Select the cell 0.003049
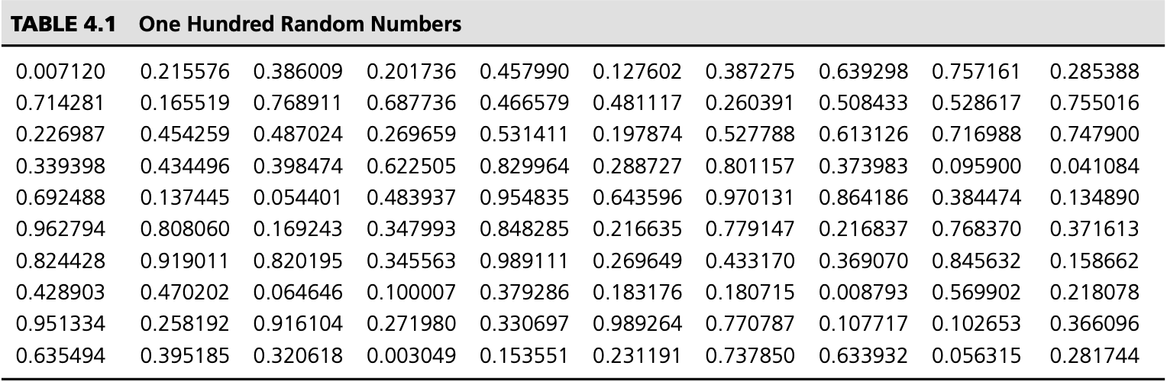This screenshot has width=1167, height=382. 411,356
